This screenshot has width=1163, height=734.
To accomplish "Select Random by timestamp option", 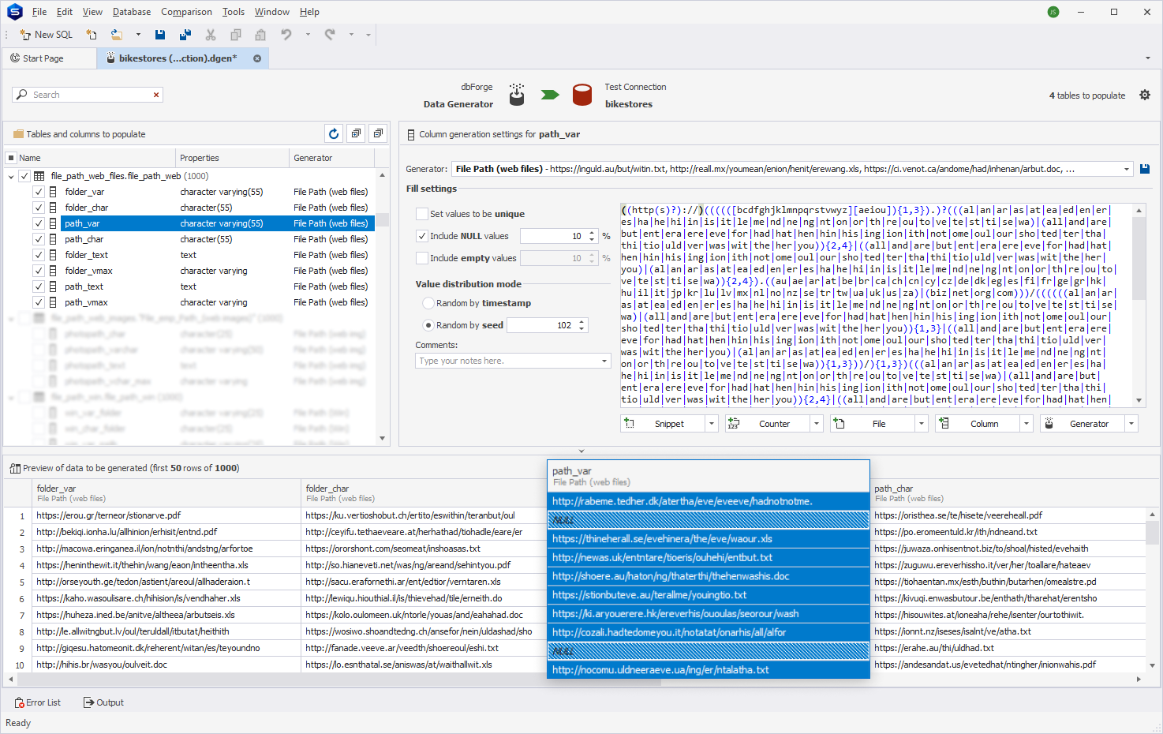I will 428,303.
